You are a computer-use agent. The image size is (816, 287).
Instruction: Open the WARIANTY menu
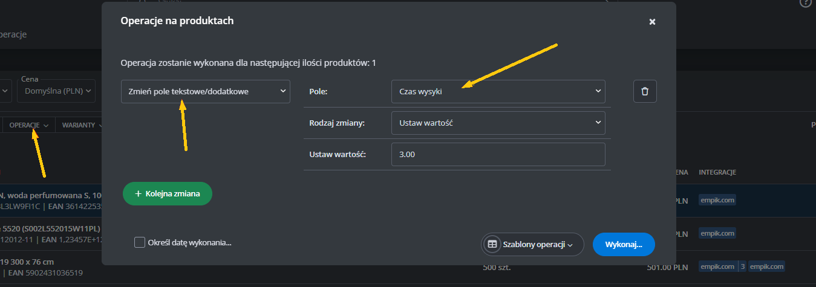tap(82, 125)
